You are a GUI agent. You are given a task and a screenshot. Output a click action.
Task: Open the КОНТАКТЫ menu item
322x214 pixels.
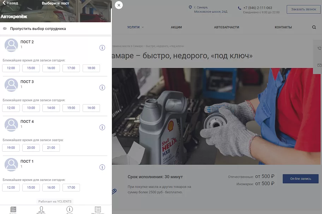[x=283, y=27]
